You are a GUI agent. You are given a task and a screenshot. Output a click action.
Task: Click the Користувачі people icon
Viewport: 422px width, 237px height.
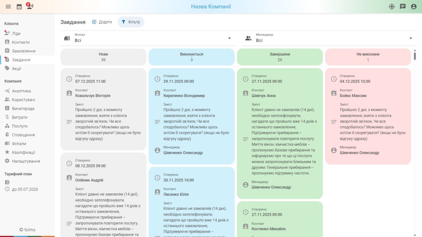point(7,100)
